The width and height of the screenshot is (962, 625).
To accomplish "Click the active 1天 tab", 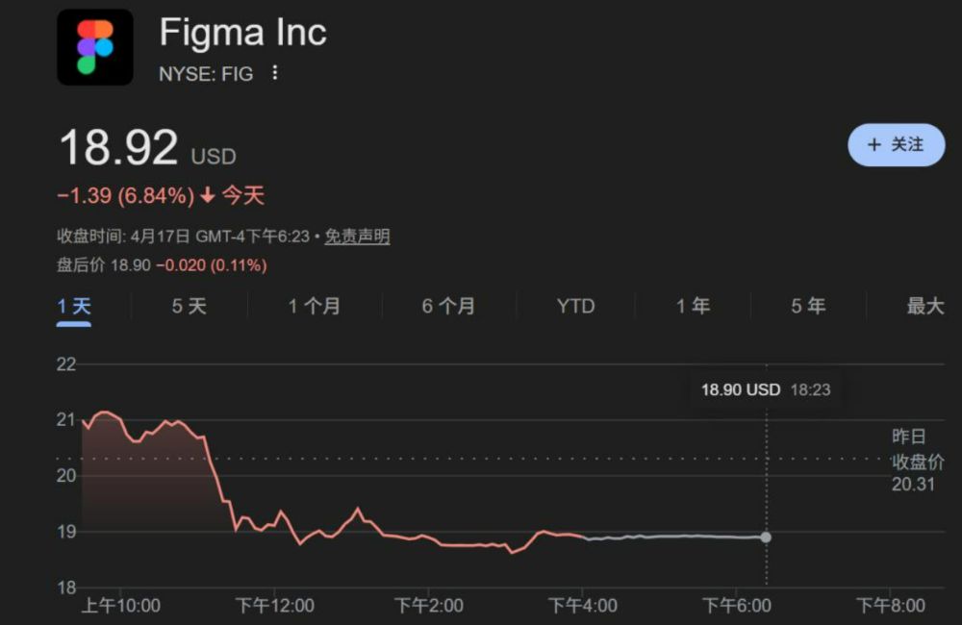I will 75,306.
